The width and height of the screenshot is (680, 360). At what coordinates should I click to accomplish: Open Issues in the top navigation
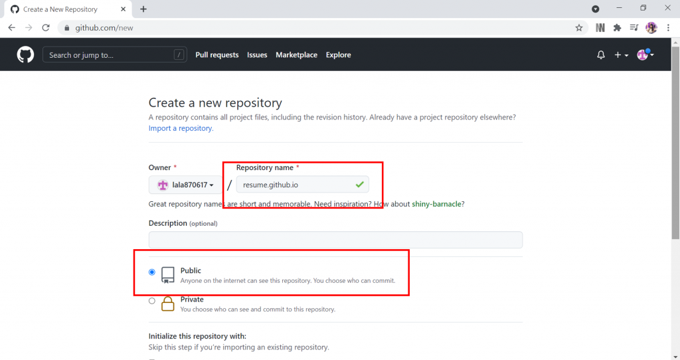[x=257, y=54]
